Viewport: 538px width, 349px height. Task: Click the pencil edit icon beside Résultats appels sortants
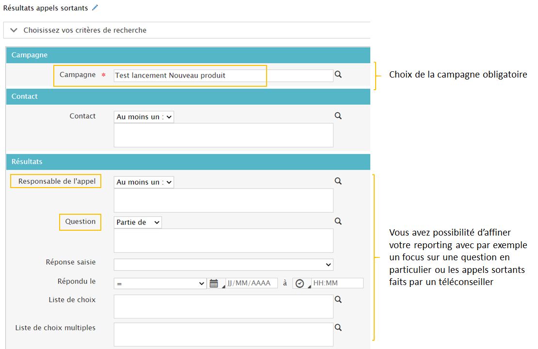pyautogui.click(x=95, y=8)
